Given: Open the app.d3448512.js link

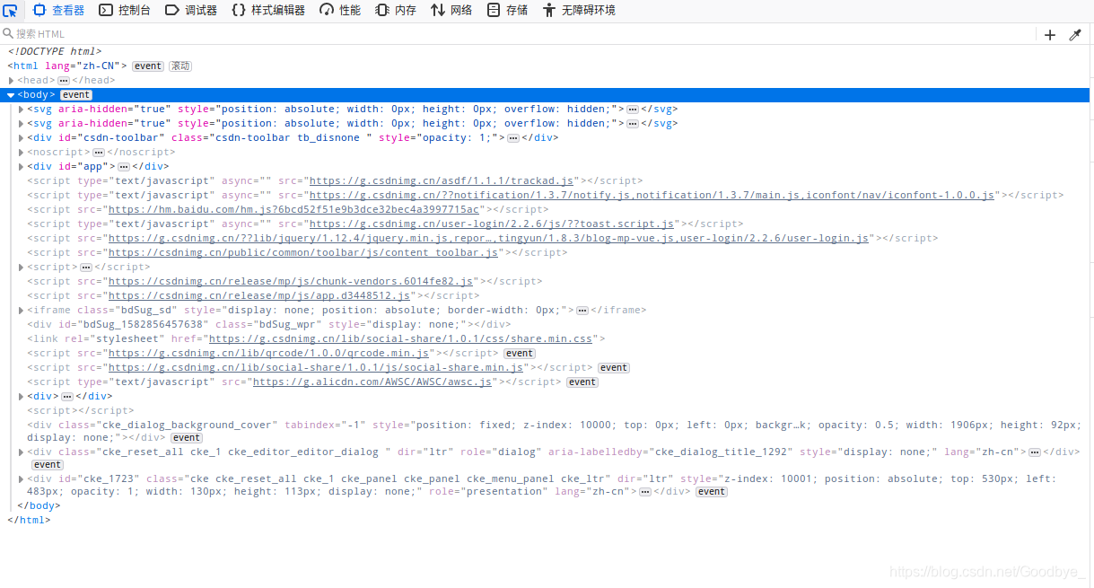Looking at the screenshot, I should click(259, 296).
